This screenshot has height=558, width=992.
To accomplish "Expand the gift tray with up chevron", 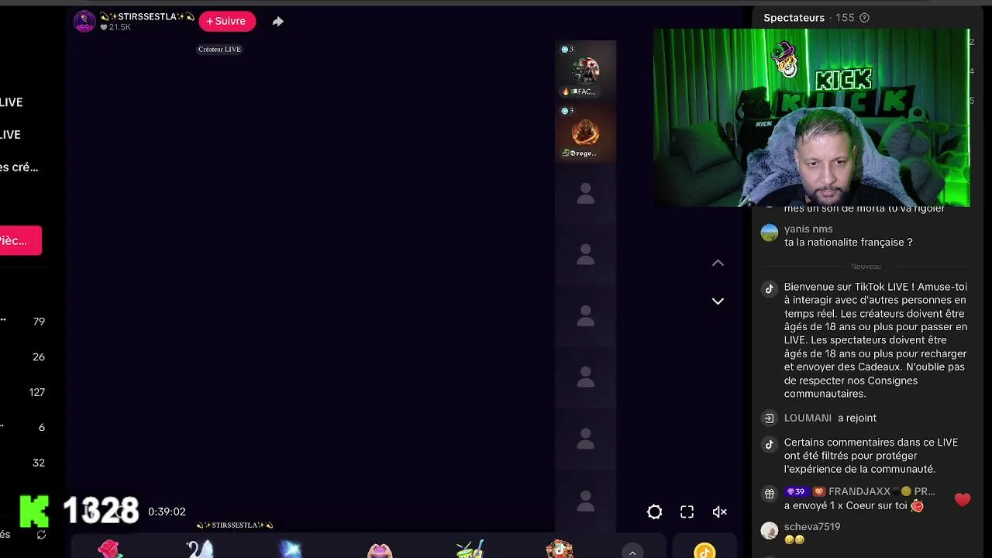I will click(632, 552).
